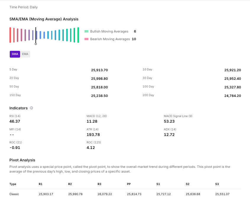250x201 pixels.
Task: Click the rightmost green bar in the gauge
Action: pyautogui.click(x=78, y=35)
